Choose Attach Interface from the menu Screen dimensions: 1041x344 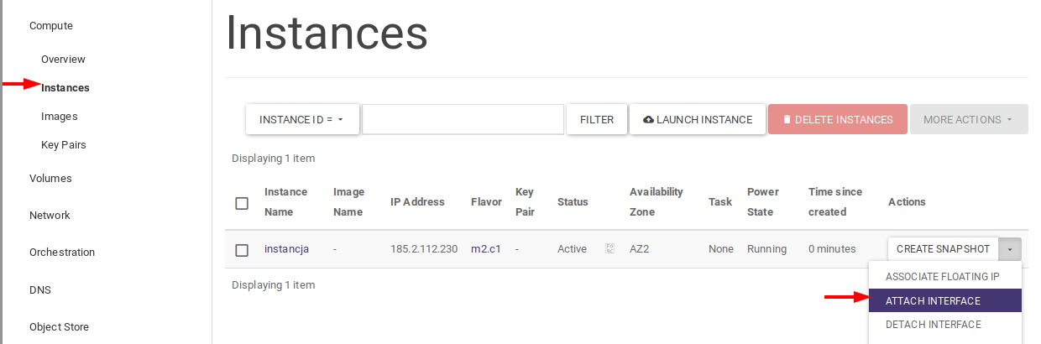(933, 300)
